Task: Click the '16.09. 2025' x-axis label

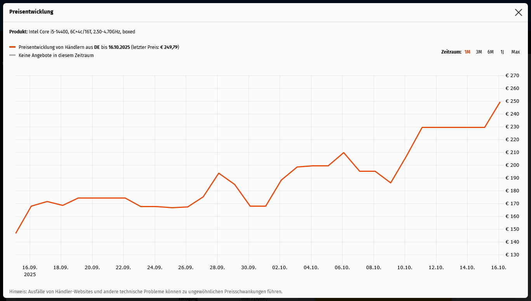Action: (x=29, y=271)
